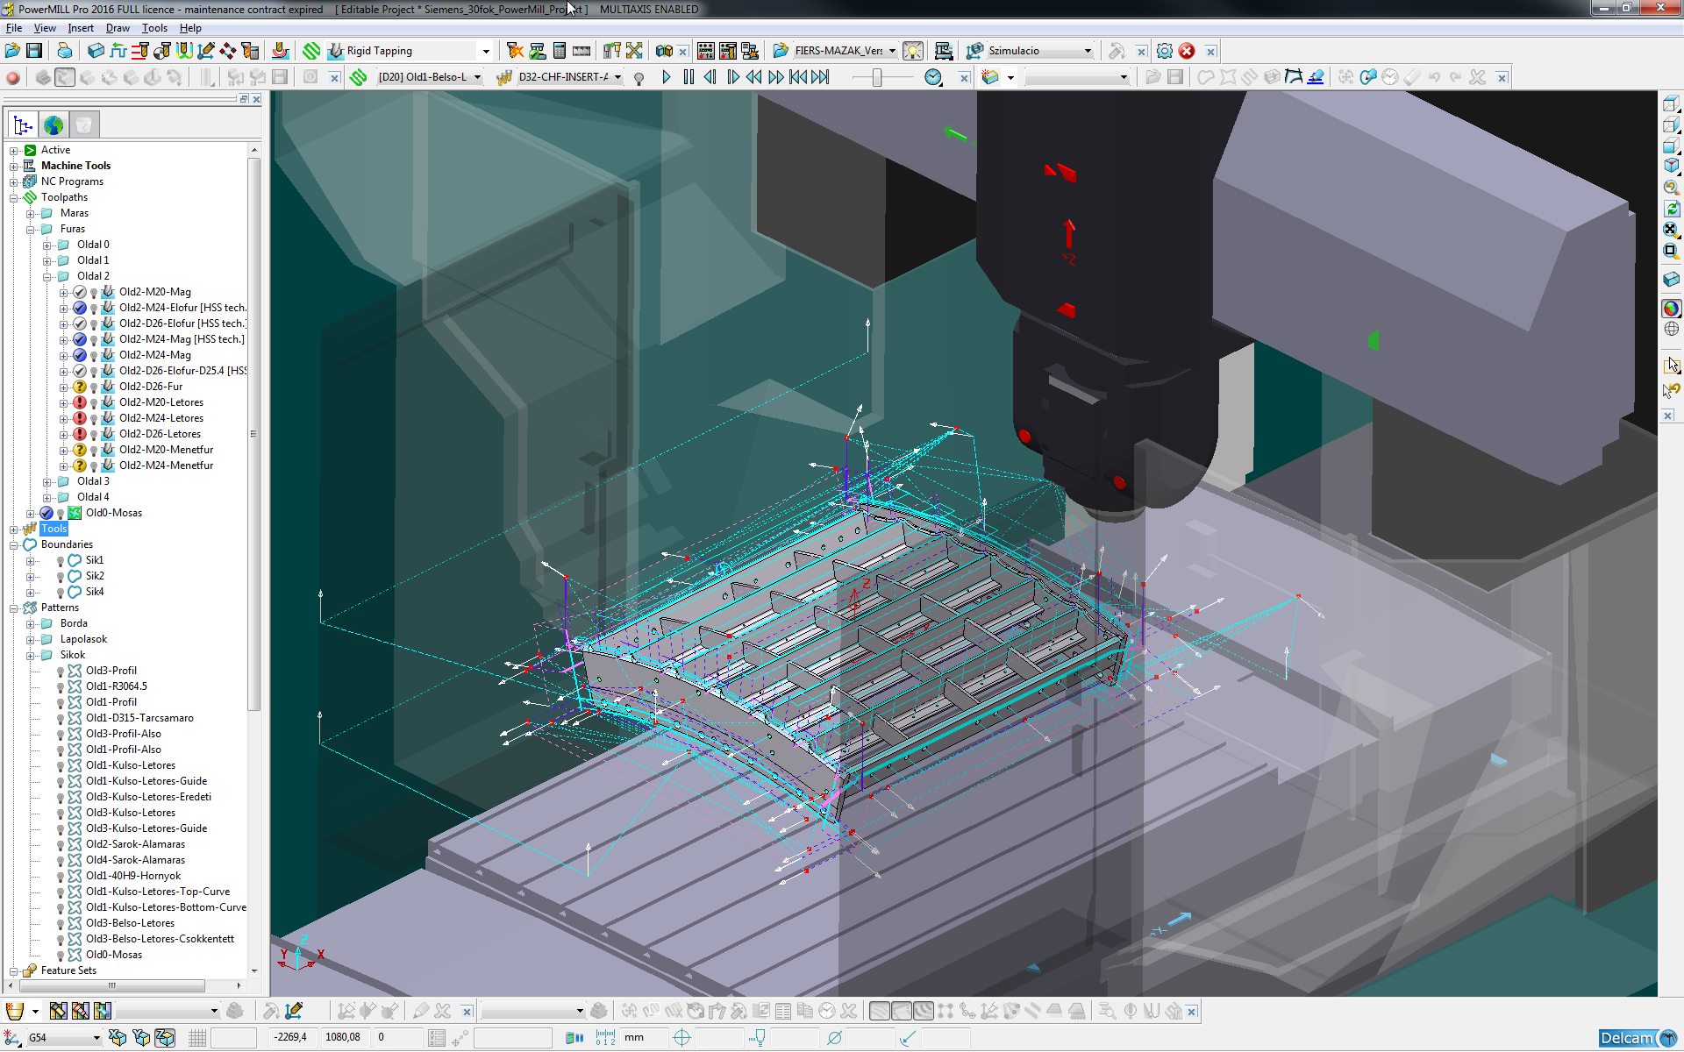Select the Feature Sets tree item

(x=68, y=970)
